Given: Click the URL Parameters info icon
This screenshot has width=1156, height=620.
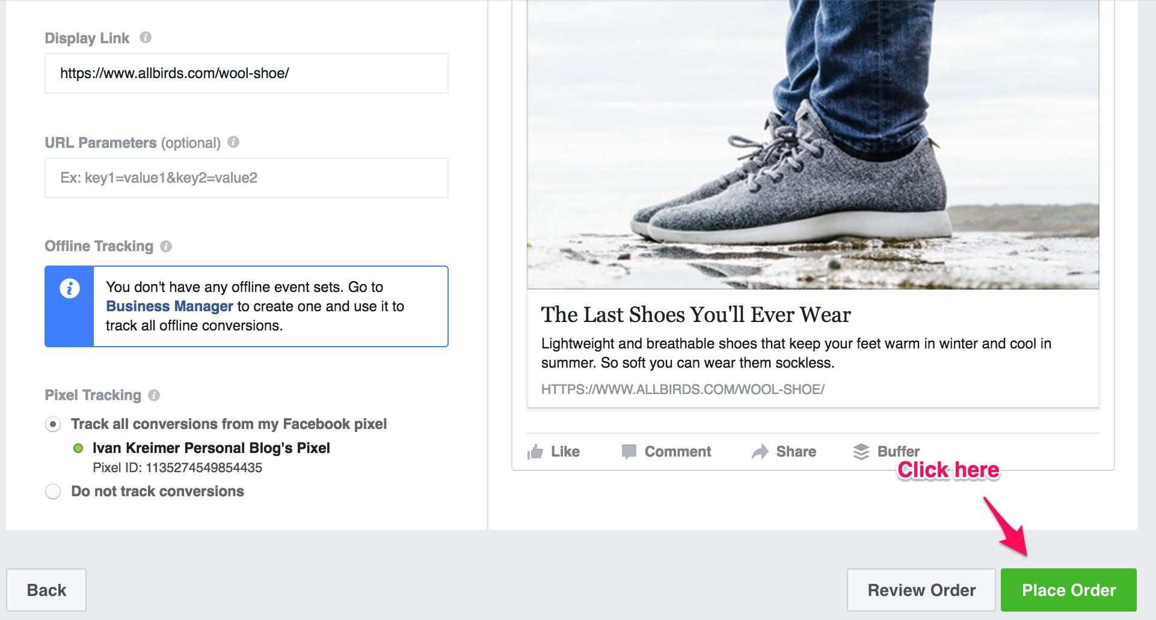Looking at the screenshot, I should click(x=233, y=142).
